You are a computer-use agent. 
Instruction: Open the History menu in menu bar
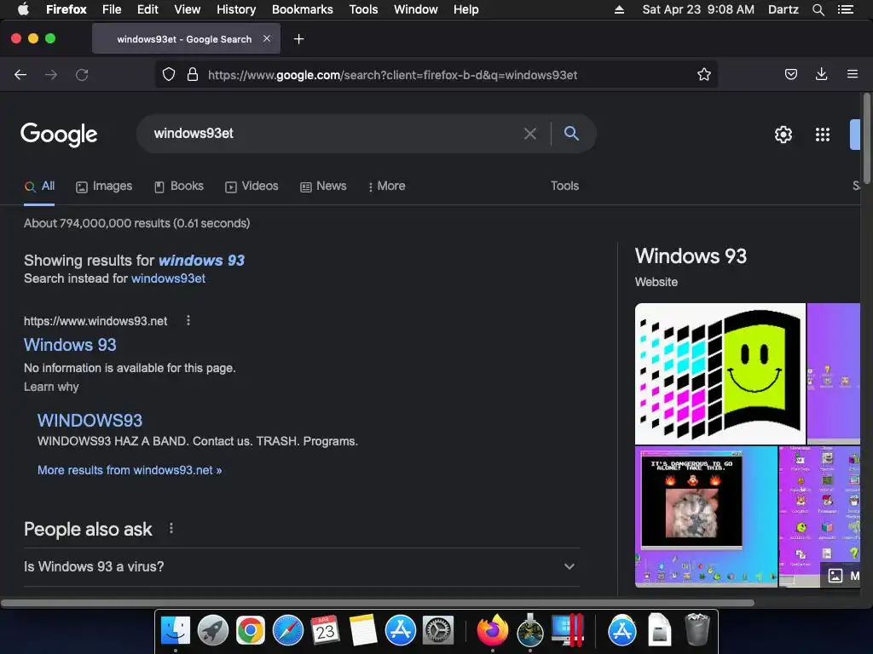[236, 9]
